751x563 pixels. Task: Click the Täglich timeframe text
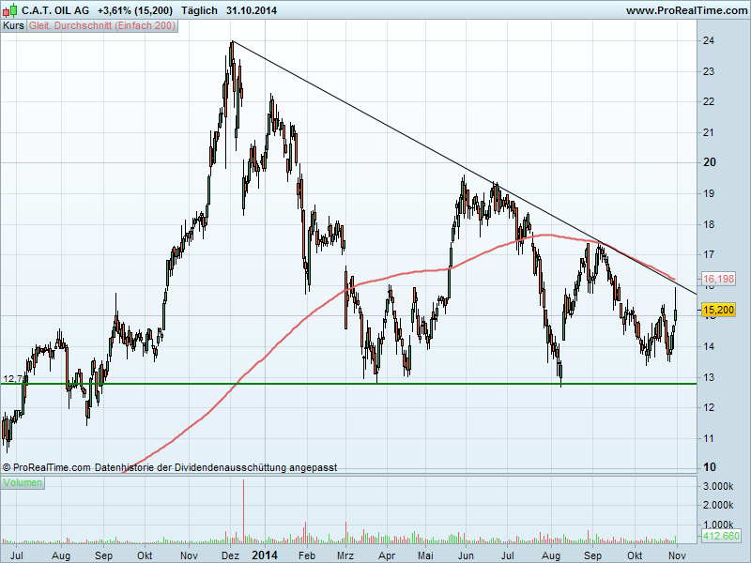pyautogui.click(x=197, y=10)
